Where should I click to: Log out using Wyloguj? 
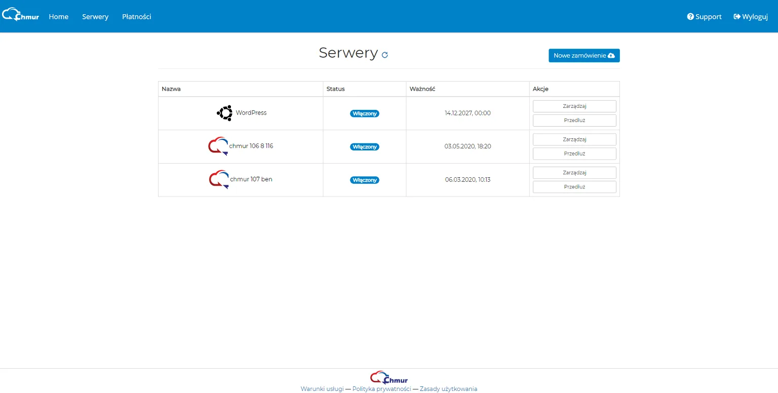tap(751, 17)
